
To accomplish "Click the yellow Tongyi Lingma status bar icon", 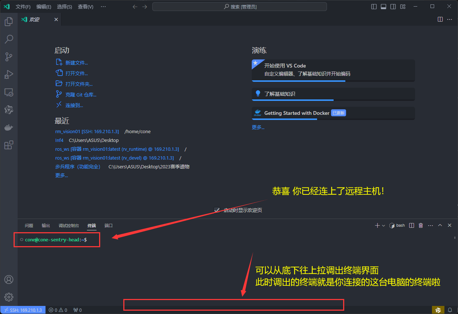I will [x=438, y=310].
